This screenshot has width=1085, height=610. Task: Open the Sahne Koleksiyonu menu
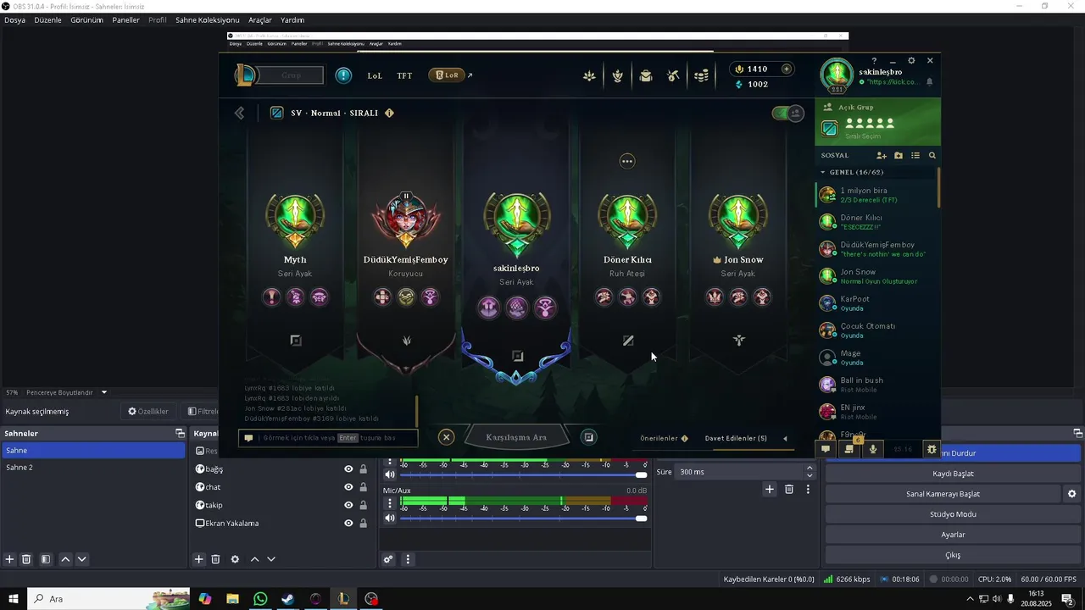click(x=208, y=19)
